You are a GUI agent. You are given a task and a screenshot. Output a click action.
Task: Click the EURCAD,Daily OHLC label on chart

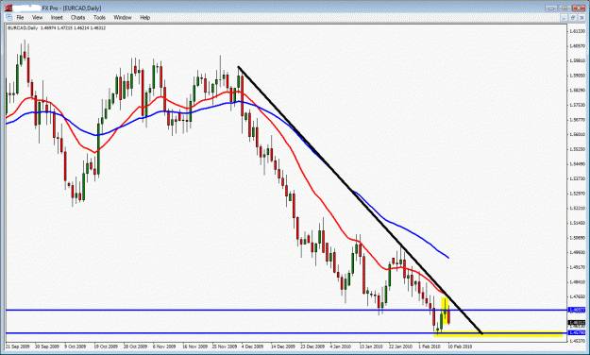(57, 28)
